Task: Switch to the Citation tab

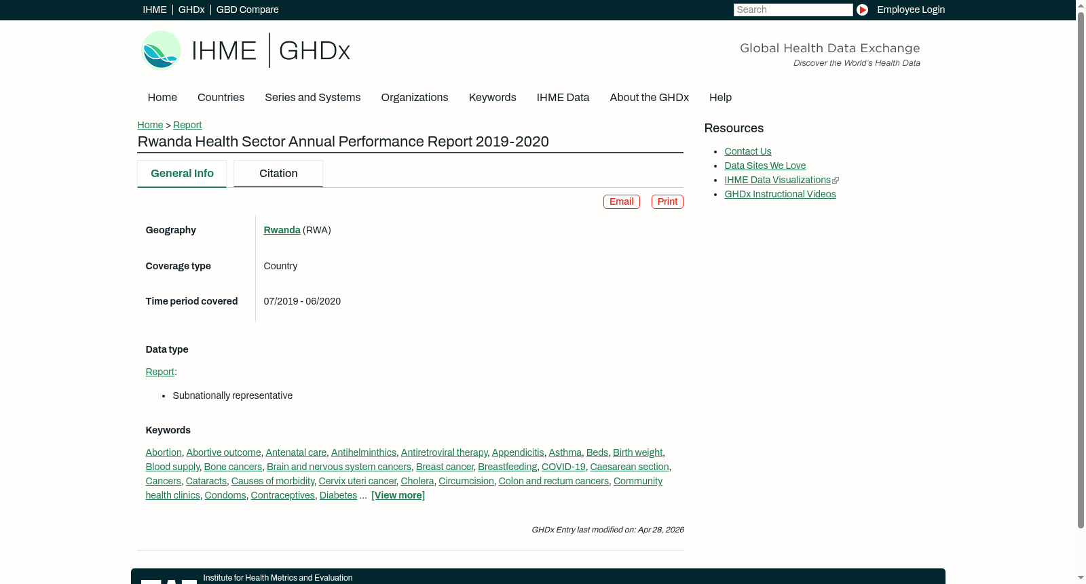Action: [278, 174]
